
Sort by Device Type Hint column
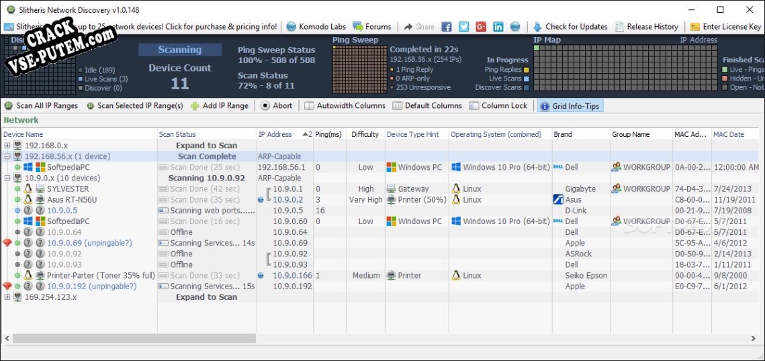coord(416,134)
